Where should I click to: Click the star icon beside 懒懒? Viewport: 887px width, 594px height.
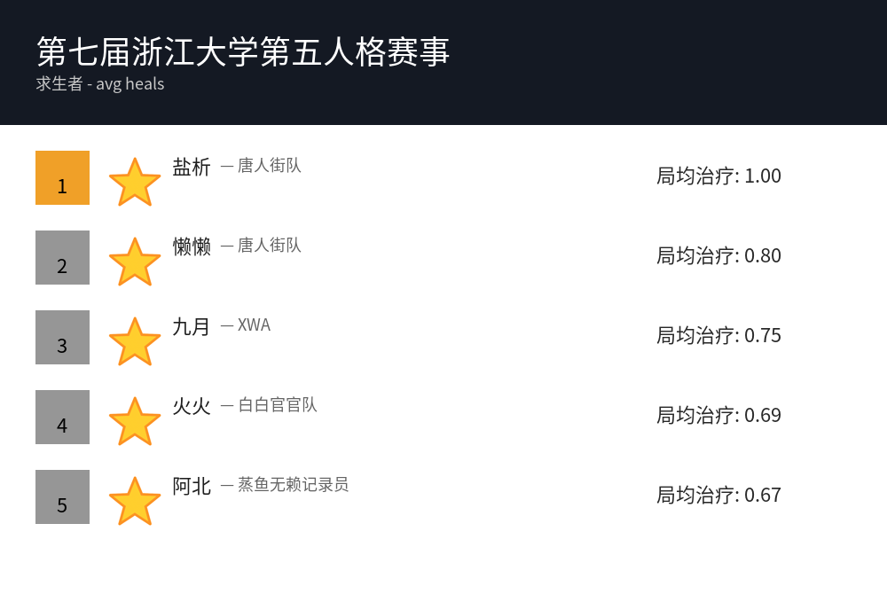point(135,262)
